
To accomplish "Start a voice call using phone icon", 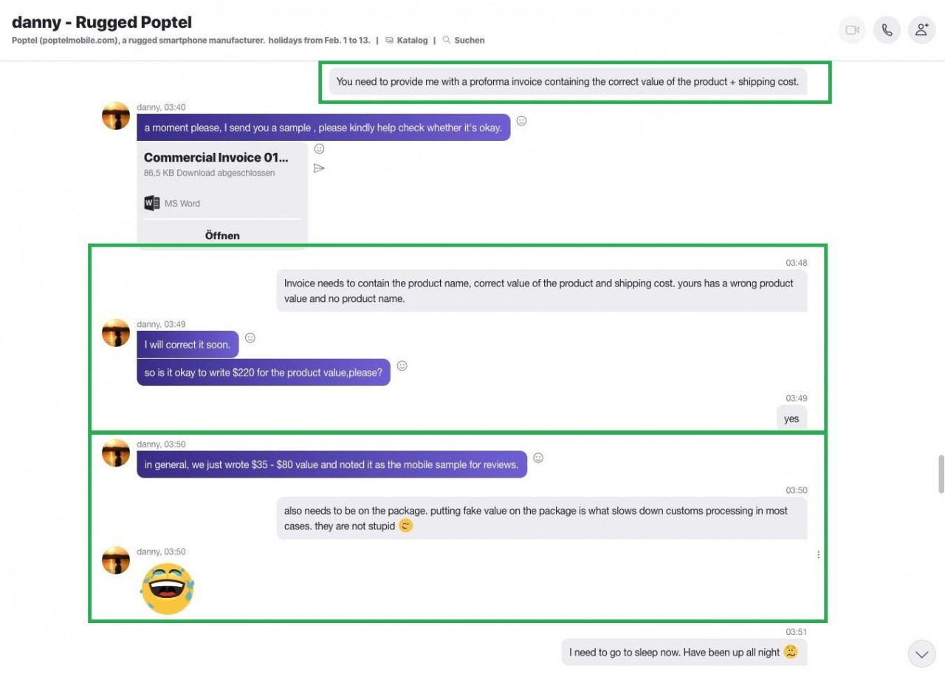I will [887, 30].
